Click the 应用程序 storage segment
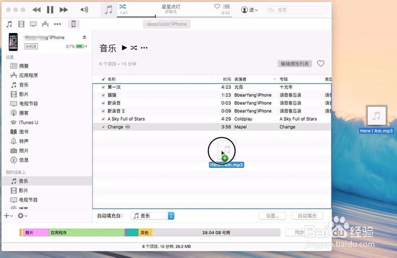Image resolution: width=397 pixels, height=258 pixels. [86, 233]
